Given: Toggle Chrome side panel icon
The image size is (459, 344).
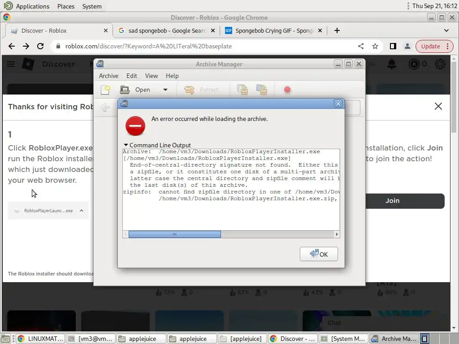Looking at the screenshot, I should click(x=393, y=46).
